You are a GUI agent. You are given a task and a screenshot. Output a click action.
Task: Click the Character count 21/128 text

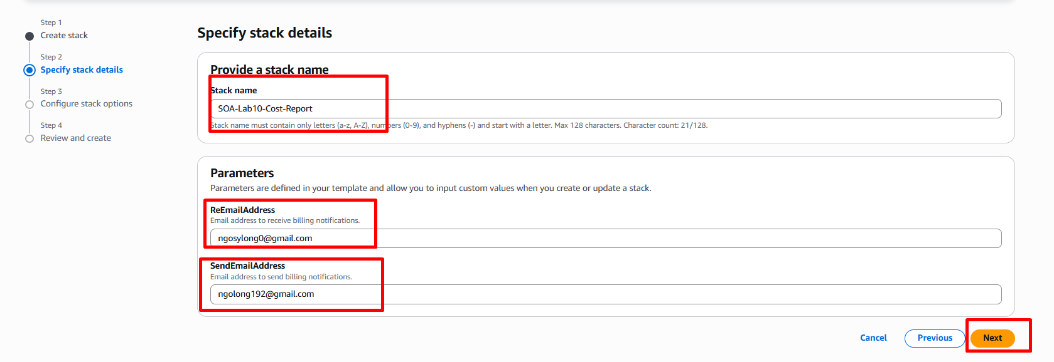tap(665, 126)
